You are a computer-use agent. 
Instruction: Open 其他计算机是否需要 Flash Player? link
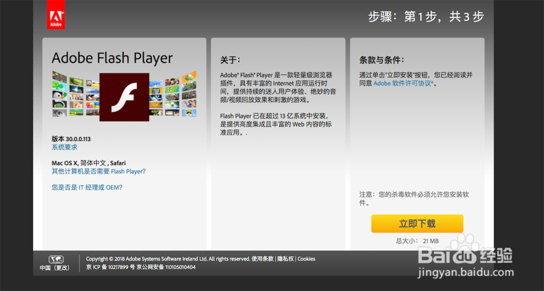(98, 172)
